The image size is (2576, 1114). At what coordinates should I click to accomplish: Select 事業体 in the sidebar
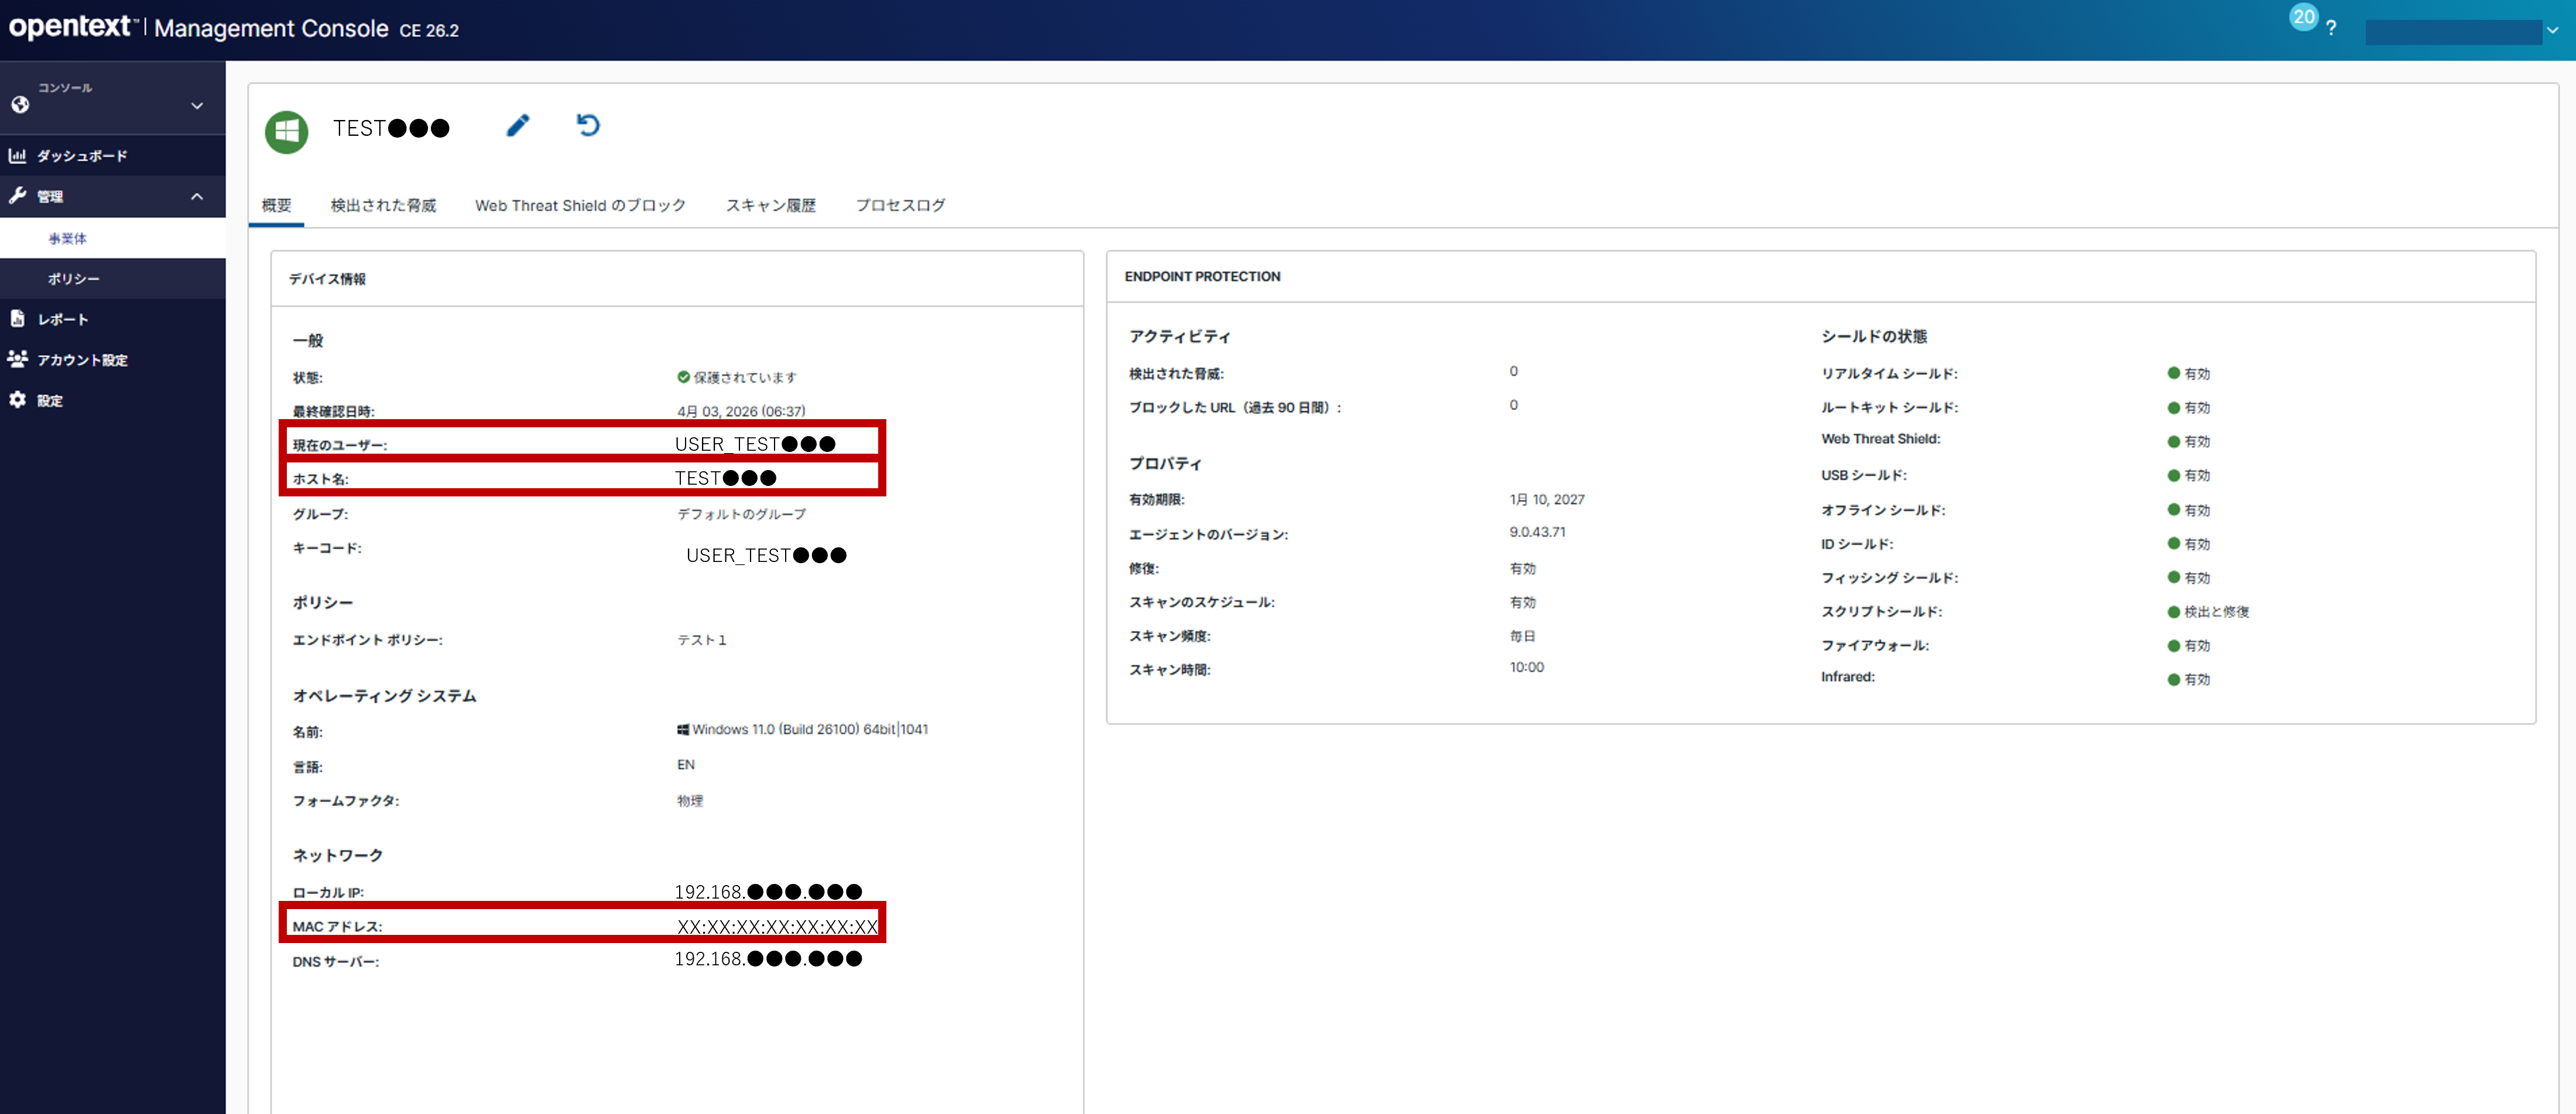click(68, 238)
